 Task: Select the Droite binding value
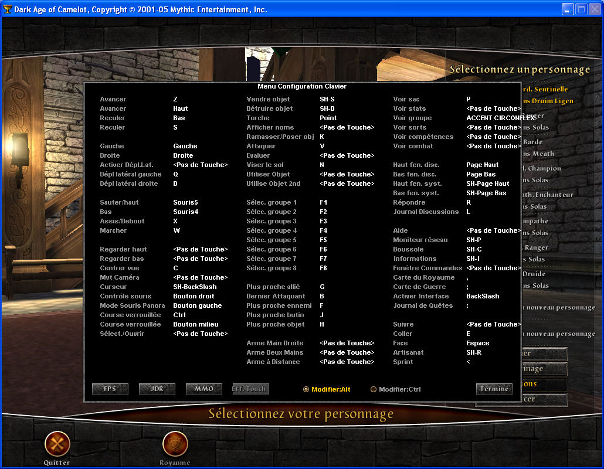pyautogui.click(x=183, y=155)
